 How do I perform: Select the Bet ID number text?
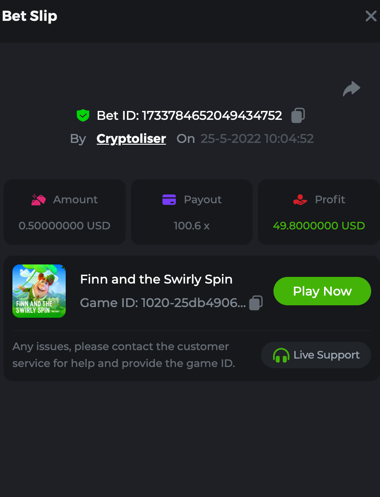coord(212,115)
